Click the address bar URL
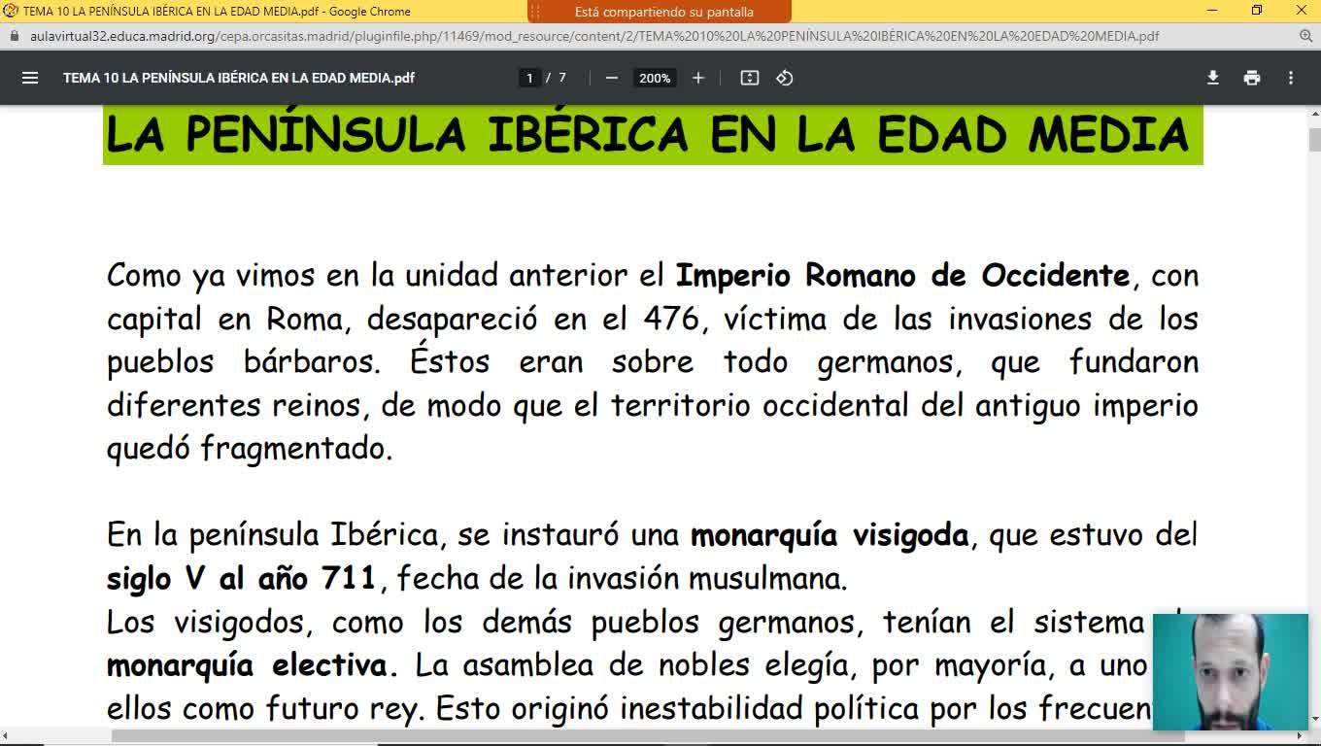1321x746 pixels. pyautogui.click(x=594, y=36)
